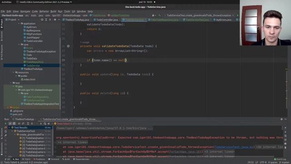Click the build hammer icon in toolbar
This screenshot has height=164, width=291.
pyautogui.click(x=160, y=15)
